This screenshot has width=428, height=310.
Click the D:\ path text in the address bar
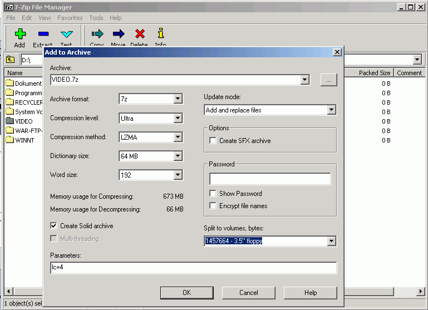[x=26, y=60]
